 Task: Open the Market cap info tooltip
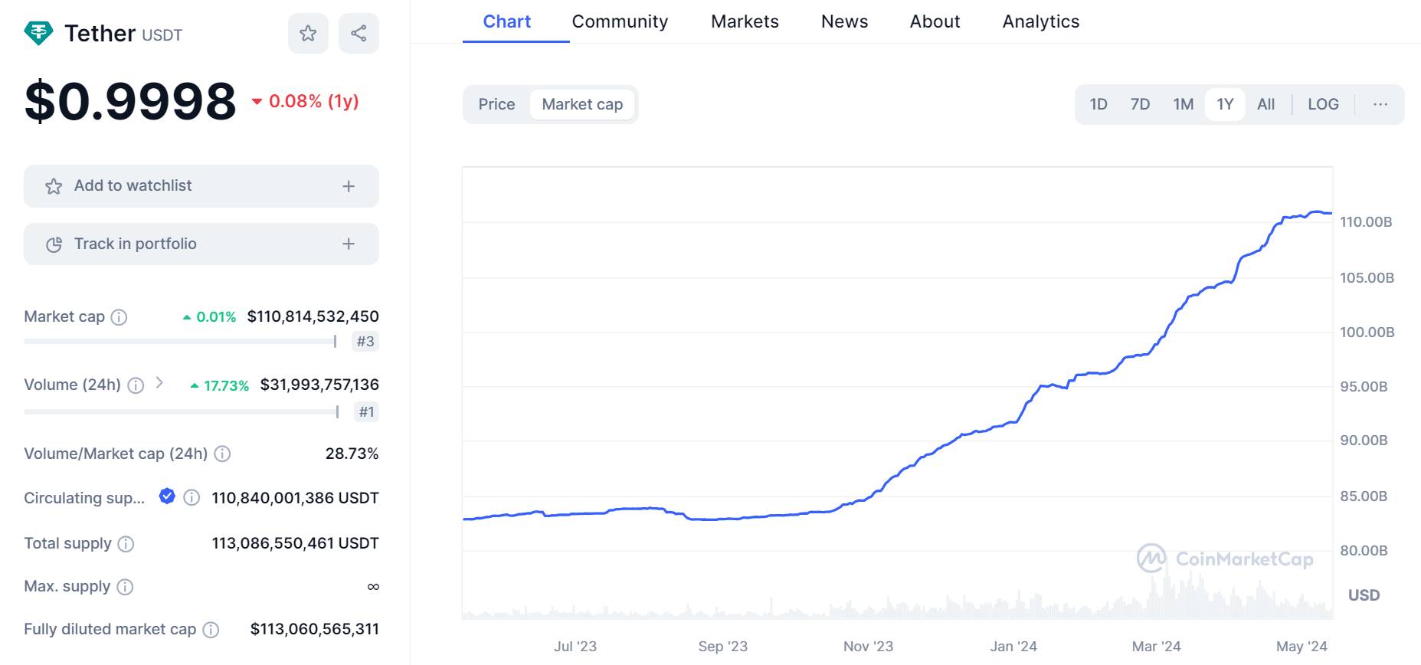119,317
